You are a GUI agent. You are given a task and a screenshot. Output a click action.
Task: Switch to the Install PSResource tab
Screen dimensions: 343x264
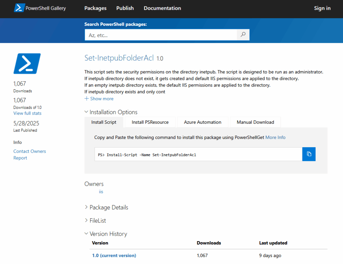[150, 122]
